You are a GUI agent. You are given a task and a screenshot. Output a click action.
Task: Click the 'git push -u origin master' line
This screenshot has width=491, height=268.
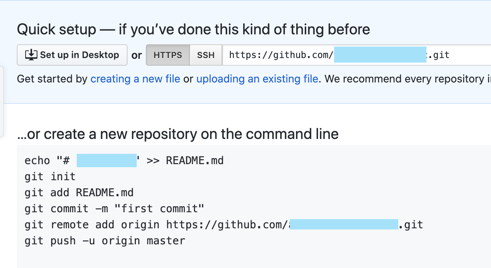click(x=105, y=241)
